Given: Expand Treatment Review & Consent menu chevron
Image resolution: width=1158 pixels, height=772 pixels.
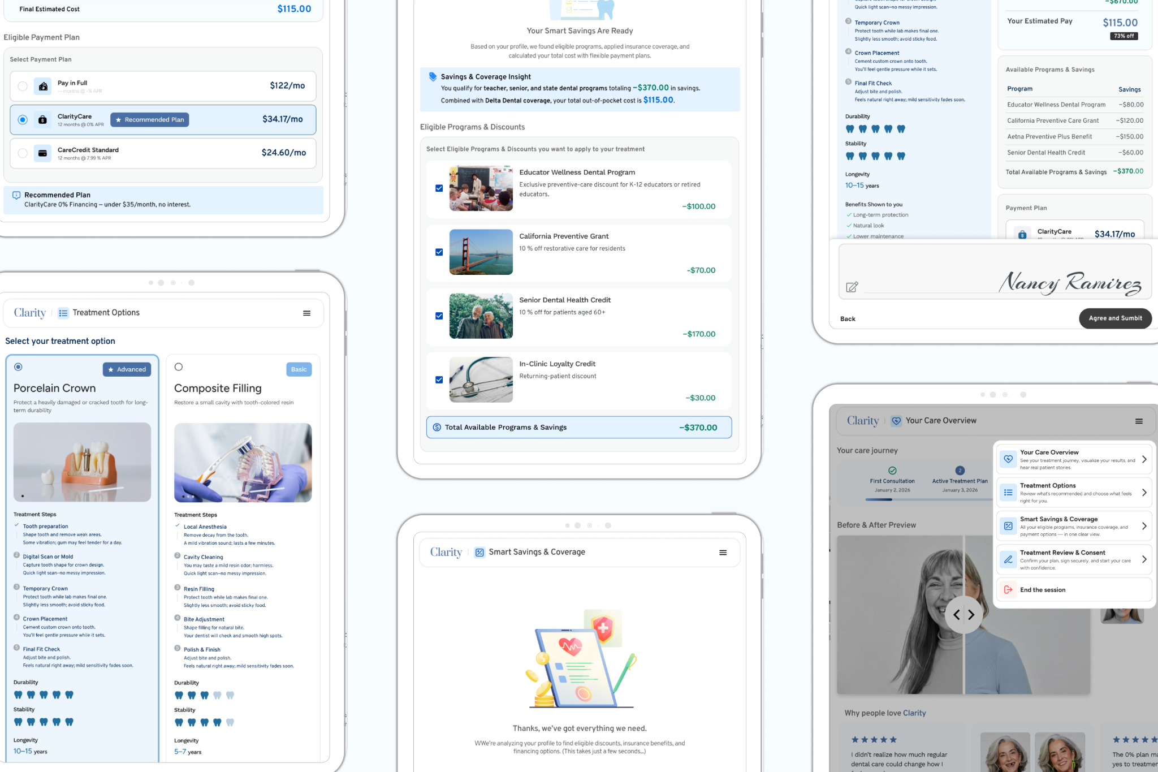Looking at the screenshot, I should coord(1144,559).
